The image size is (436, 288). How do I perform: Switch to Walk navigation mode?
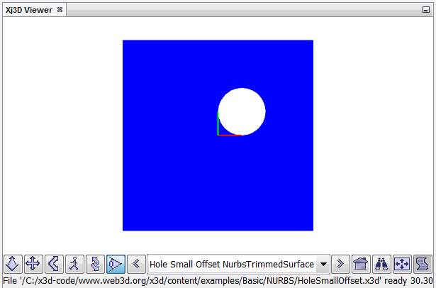click(x=74, y=265)
